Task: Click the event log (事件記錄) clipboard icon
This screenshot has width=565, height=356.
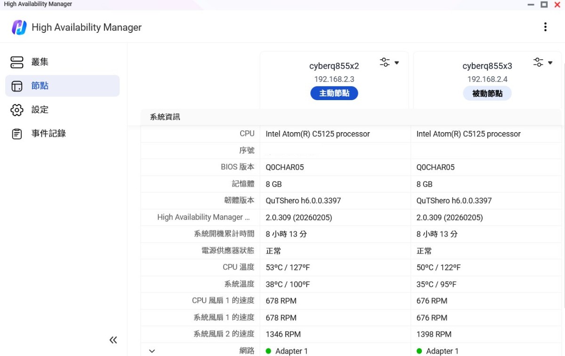Action: (x=17, y=134)
